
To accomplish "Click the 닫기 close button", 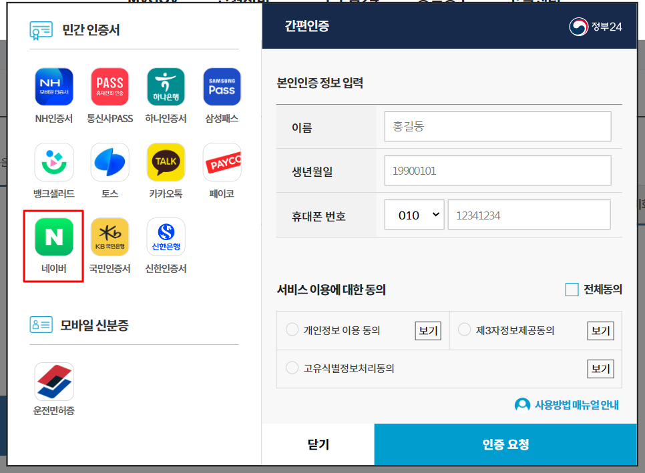I will click(318, 444).
